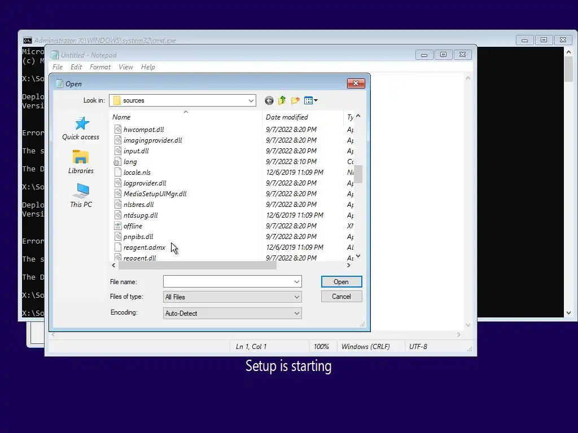The image size is (578, 433).
Task: Select the reagent.admx file icon
Action: 118,247
